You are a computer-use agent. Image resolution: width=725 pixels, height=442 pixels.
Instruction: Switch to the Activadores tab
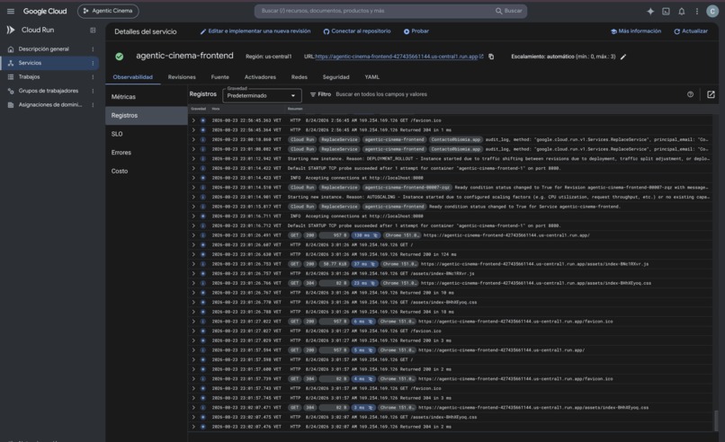coord(260,77)
